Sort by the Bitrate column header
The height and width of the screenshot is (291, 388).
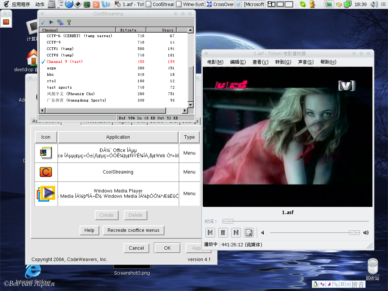(131, 30)
